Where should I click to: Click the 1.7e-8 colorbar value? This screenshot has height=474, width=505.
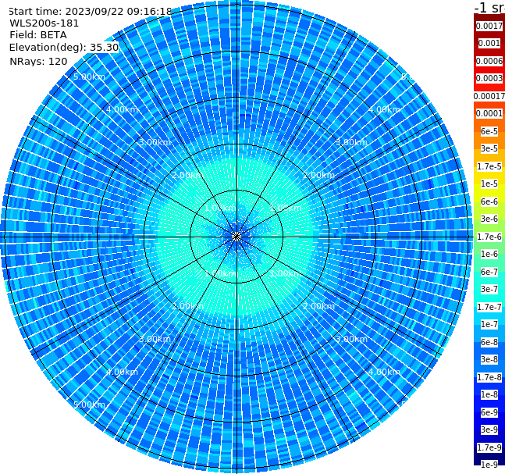tap(489, 377)
